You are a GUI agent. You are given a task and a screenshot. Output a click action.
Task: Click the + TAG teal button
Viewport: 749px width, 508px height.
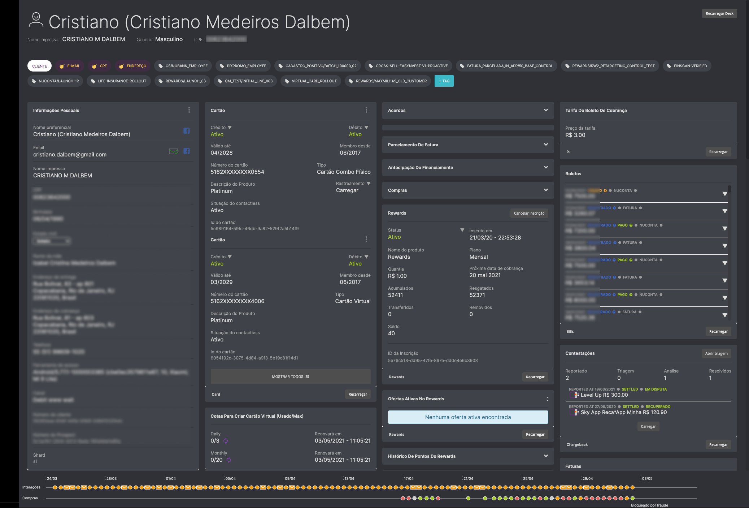[x=444, y=81]
